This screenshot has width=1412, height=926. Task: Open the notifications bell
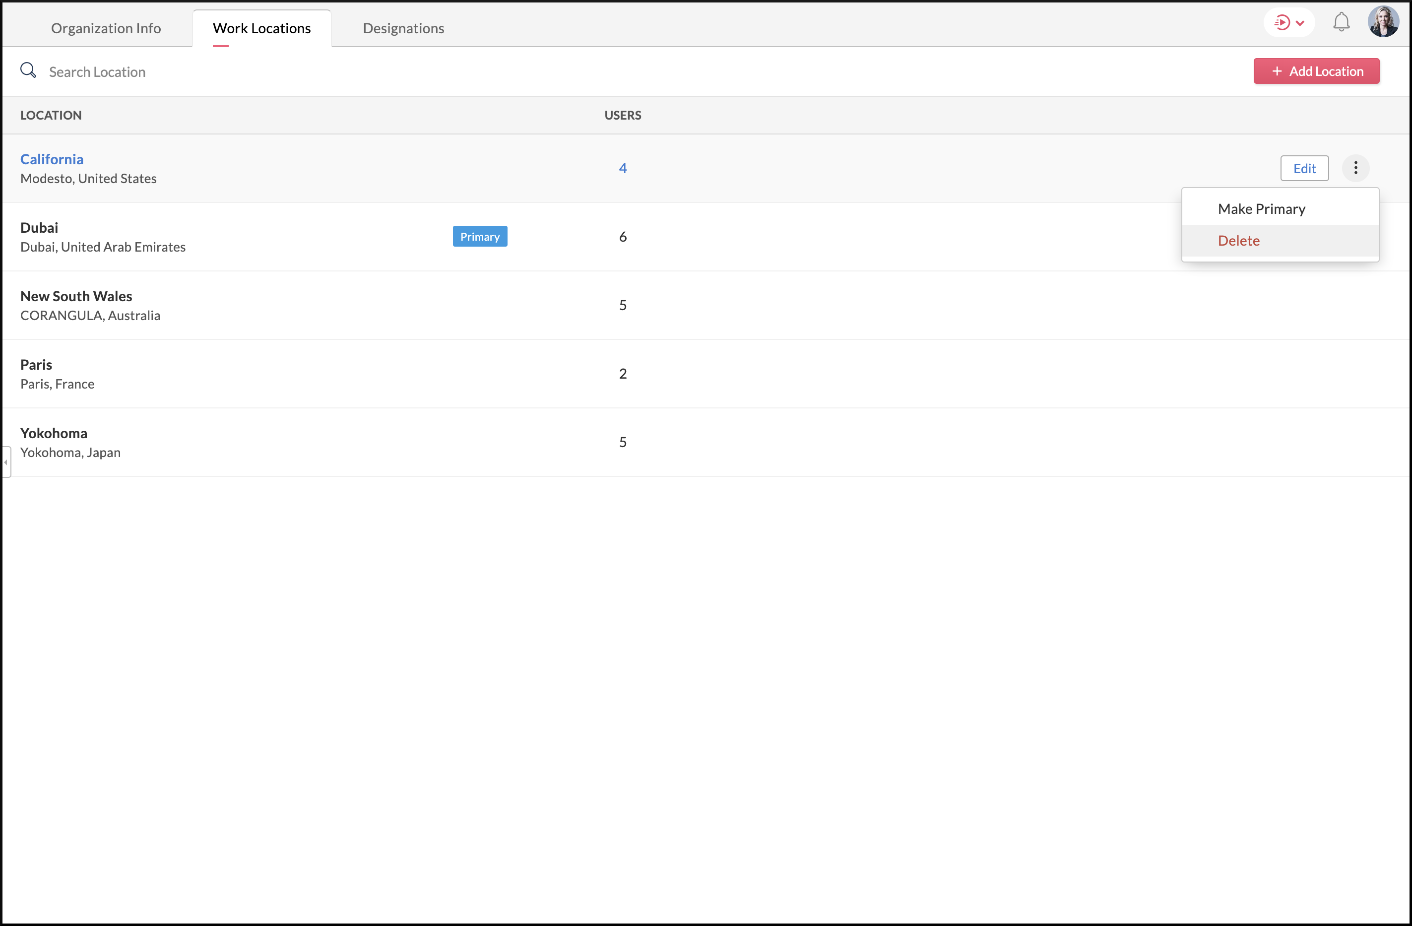coord(1341,22)
